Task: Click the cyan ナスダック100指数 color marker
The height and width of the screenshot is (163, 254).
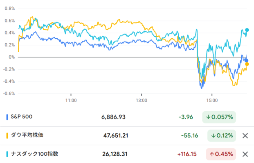Action: click(7, 154)
